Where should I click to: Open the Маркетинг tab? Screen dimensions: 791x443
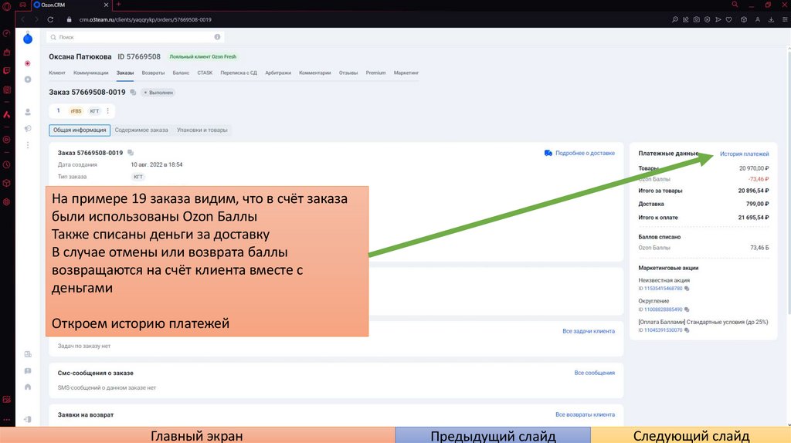(406, 73)
